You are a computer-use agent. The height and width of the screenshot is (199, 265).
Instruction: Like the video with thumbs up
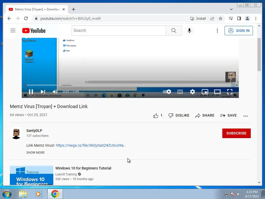tap(158, 116)
